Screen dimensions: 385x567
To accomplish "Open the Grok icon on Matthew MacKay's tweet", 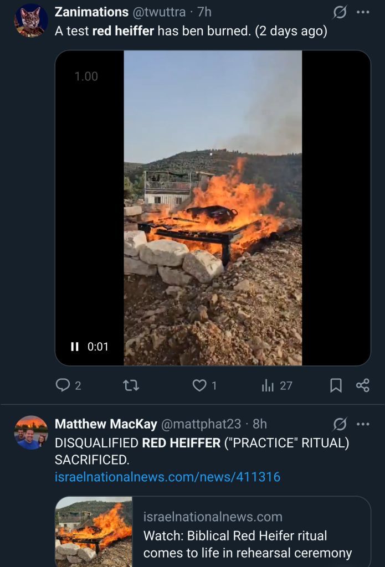I will pos(340,424).
